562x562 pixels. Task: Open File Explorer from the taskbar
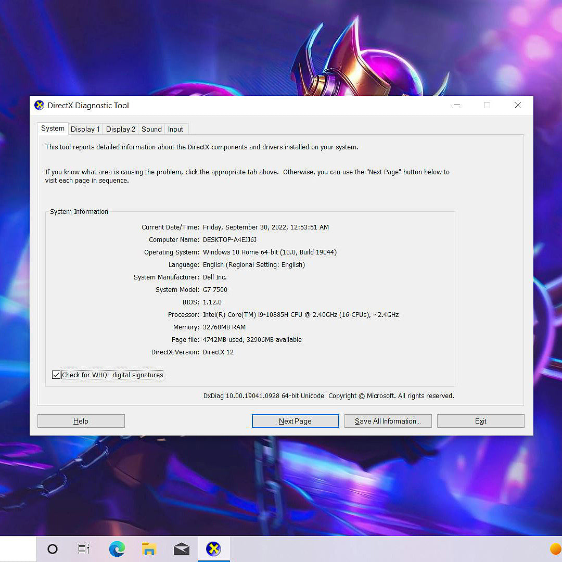click(x=149, y=549)
